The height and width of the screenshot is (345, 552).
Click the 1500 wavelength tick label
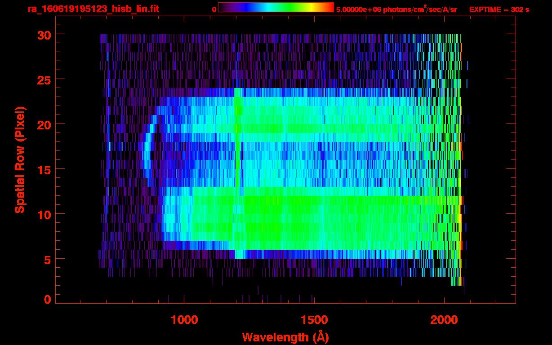click(x=314, y=319)
